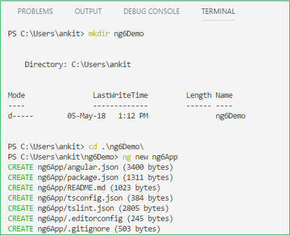Click the Length column header

click(x=199, y=95)
